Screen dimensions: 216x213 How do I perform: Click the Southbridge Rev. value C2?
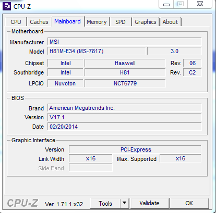pyautogui.click(x=193, y=72)
